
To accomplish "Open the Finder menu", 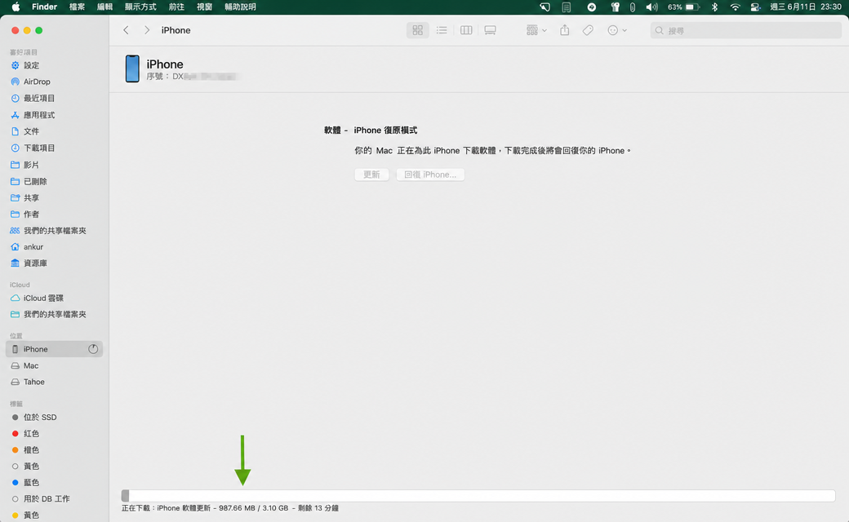I will 44,7.
